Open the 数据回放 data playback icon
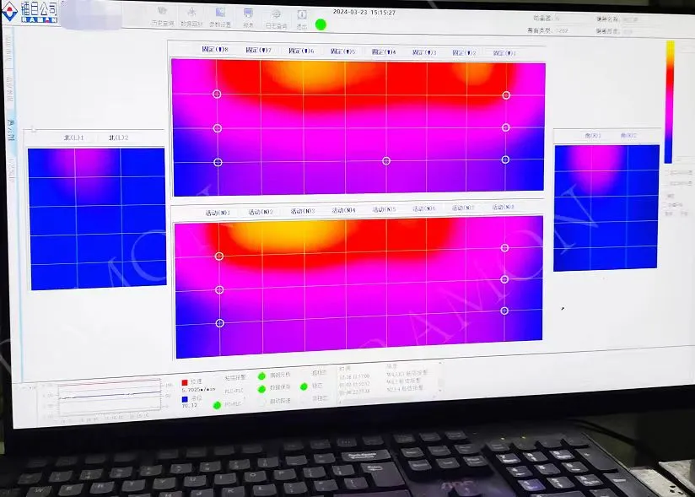 [191, 16]
